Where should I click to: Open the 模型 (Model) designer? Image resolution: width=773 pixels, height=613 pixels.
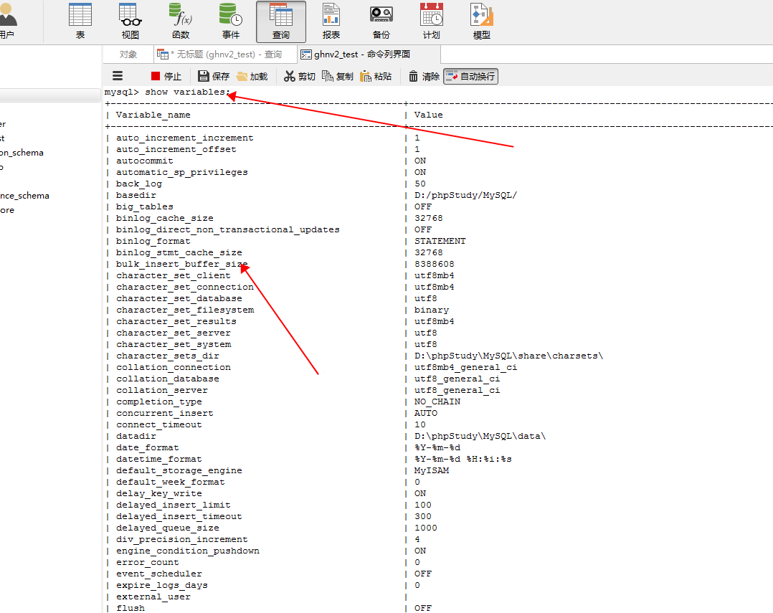481,21
